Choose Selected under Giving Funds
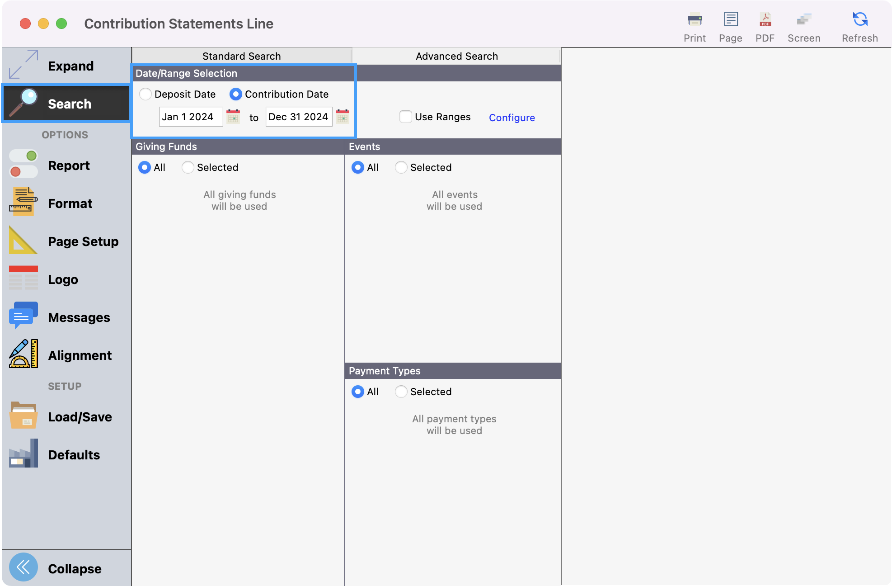The height and width of the screenshot is (586, 892). coord(188,167)
